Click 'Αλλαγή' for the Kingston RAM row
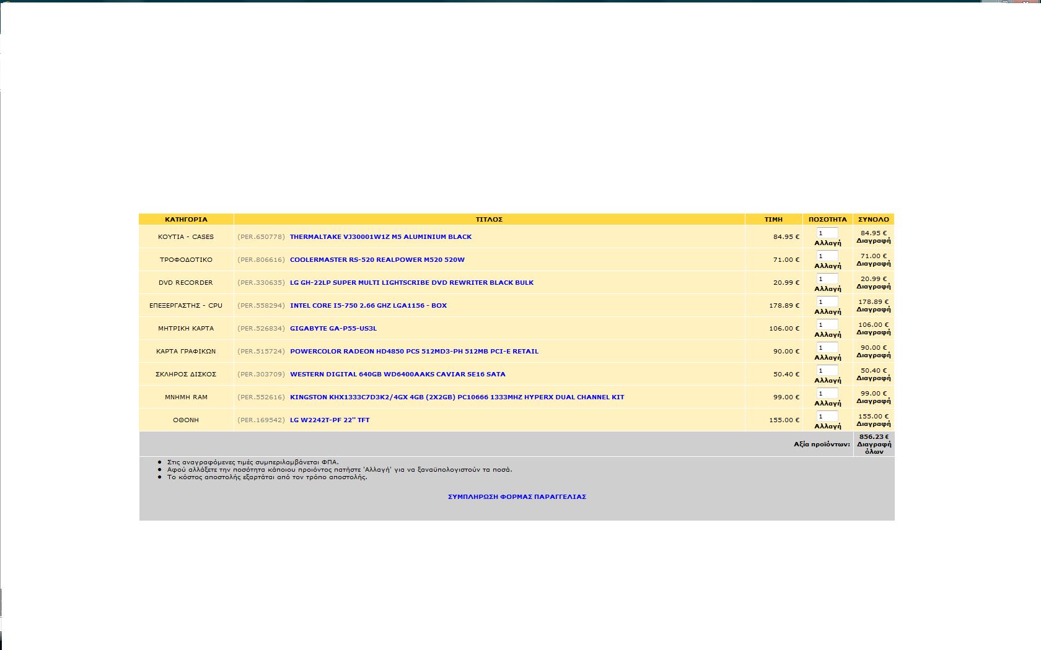 tap(827, 404)
